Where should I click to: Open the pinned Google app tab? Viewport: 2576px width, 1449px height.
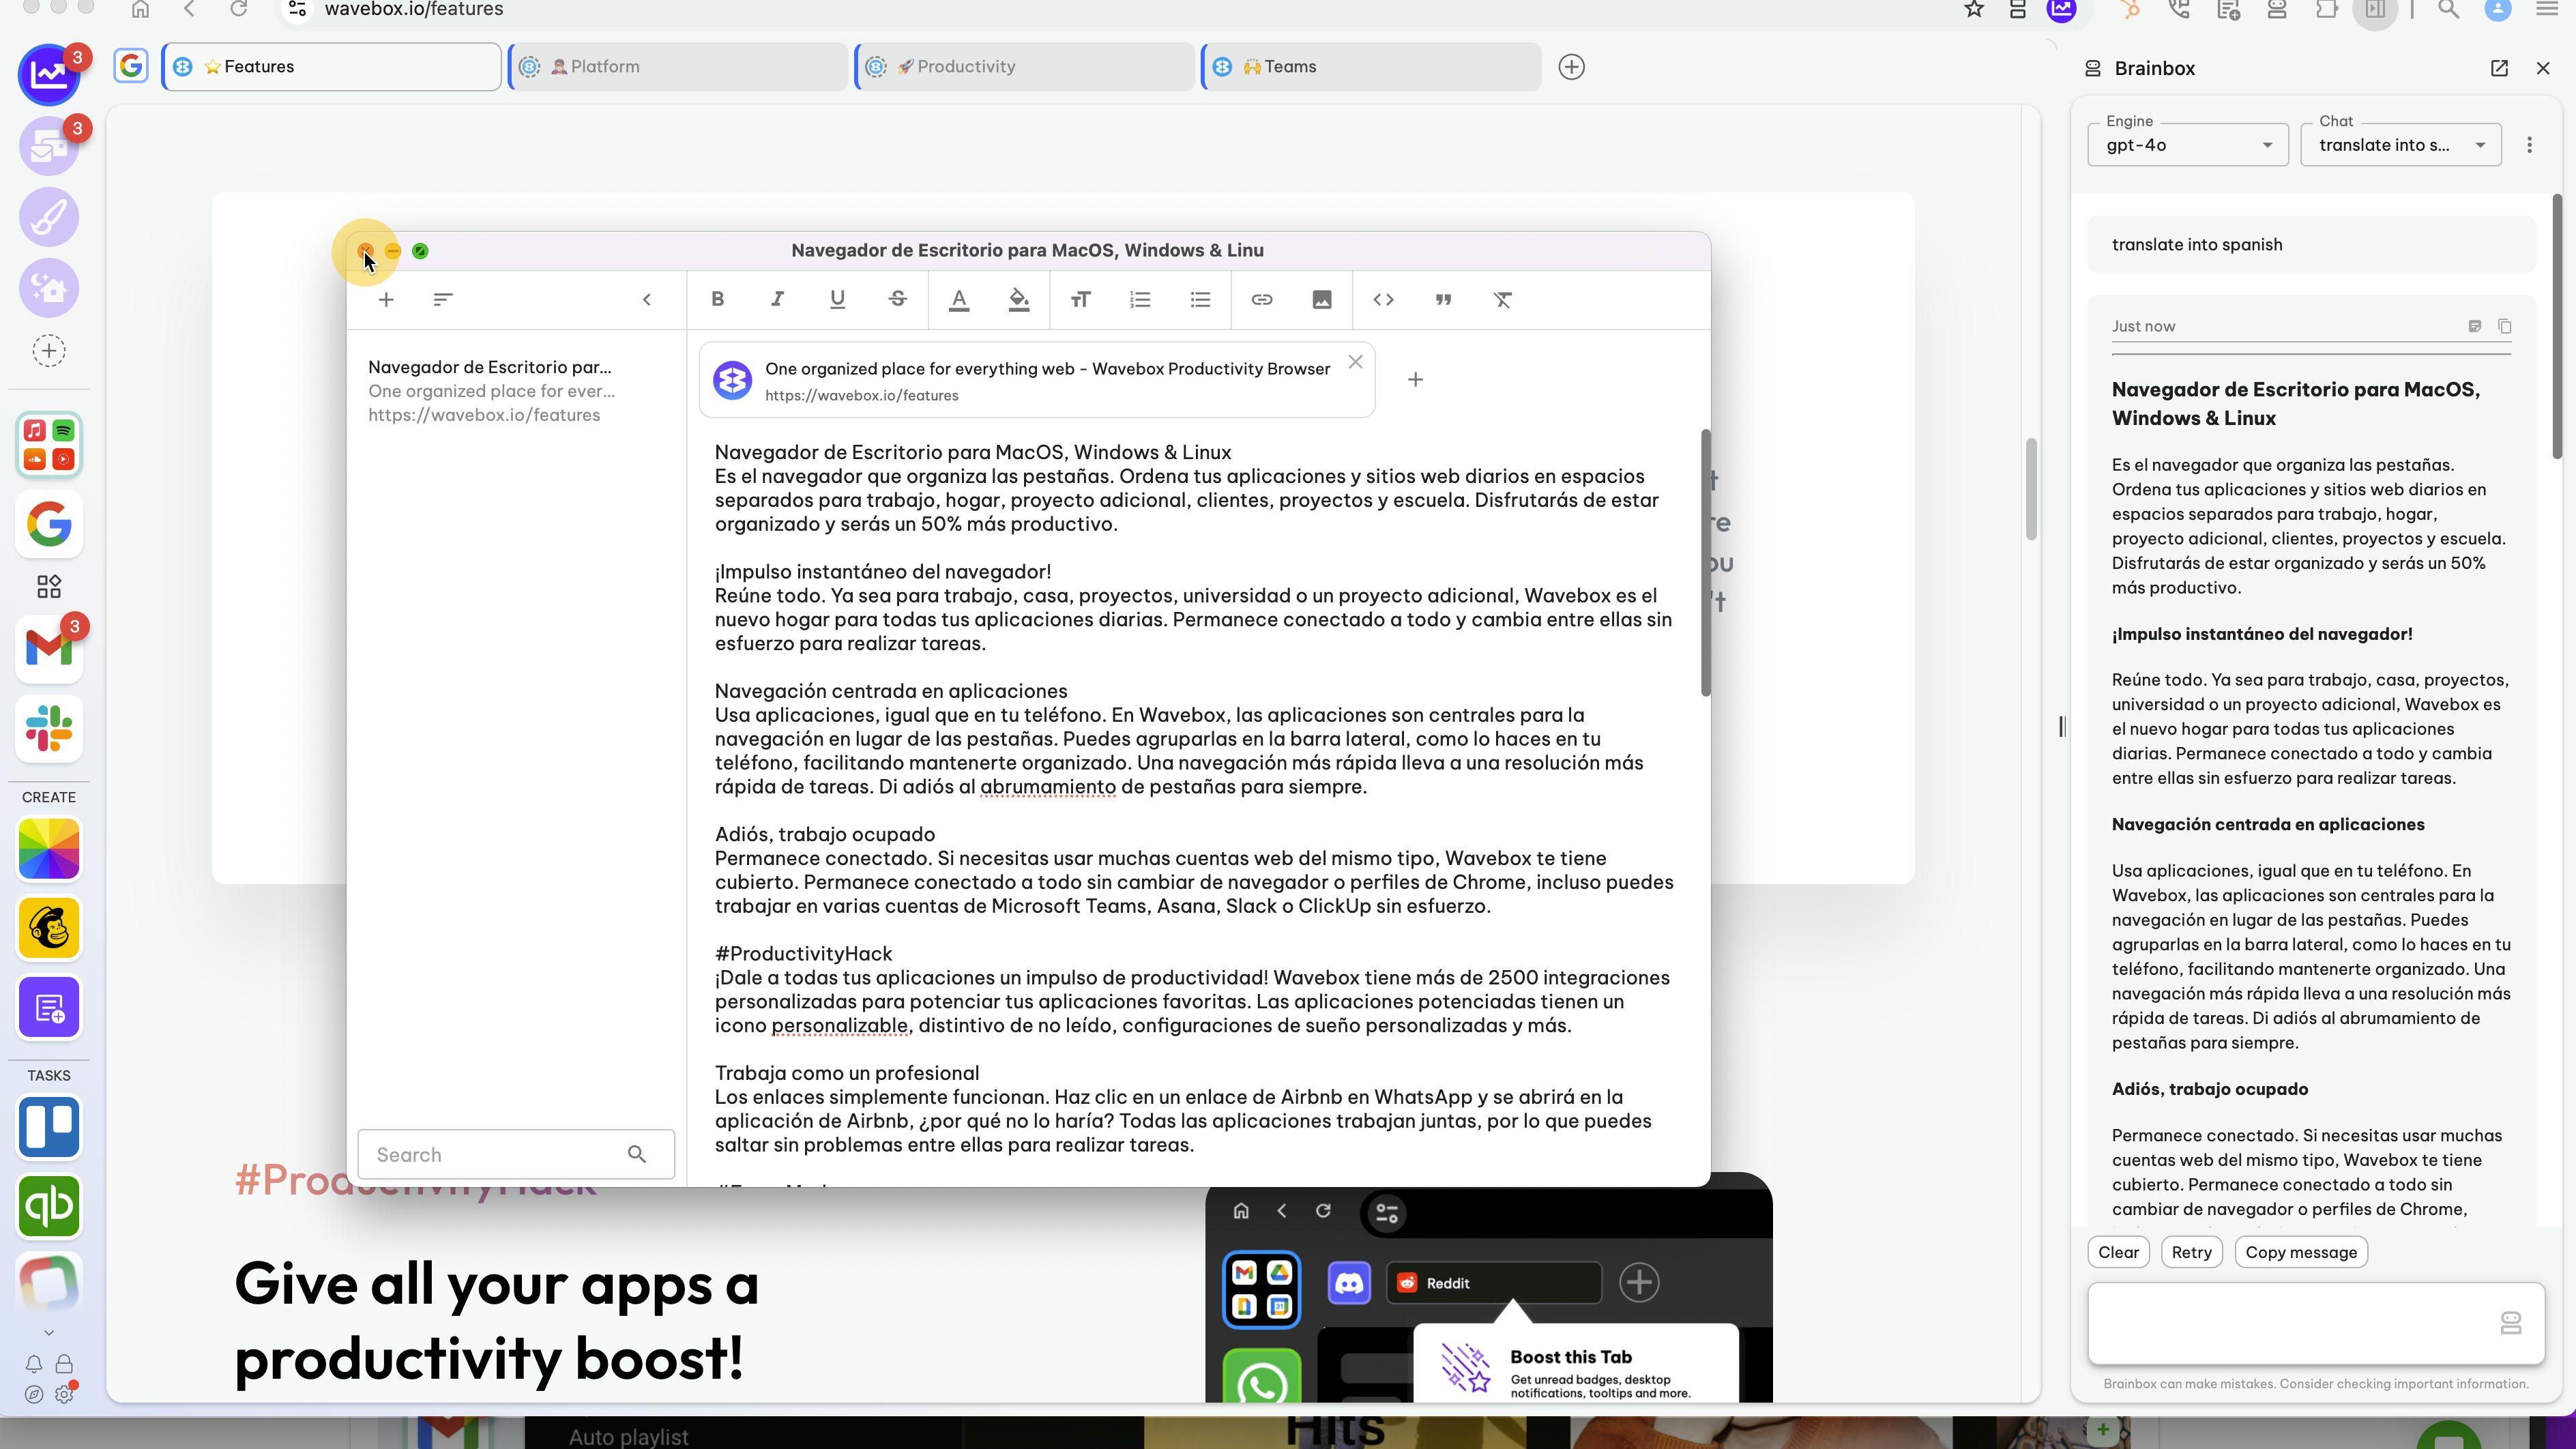coord(131,67)
